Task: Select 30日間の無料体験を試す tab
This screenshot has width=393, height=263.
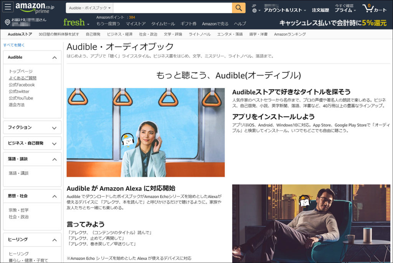Action: 59,34
